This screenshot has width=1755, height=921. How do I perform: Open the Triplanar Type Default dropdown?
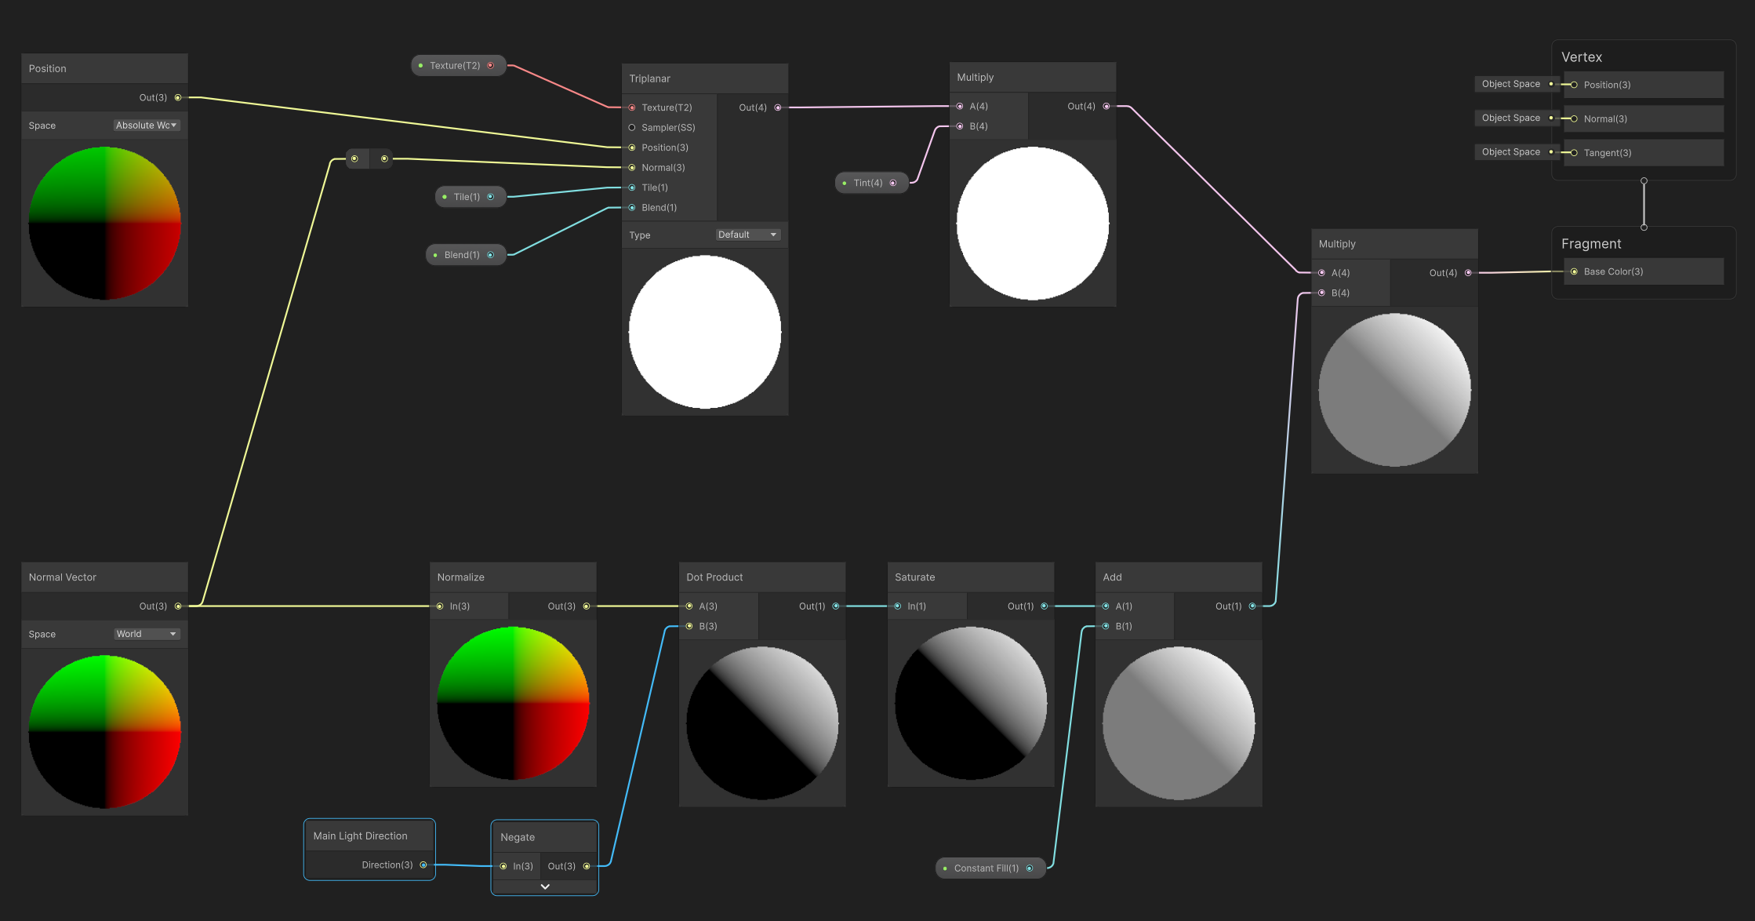pyautogui.click(x=747, y=235)
